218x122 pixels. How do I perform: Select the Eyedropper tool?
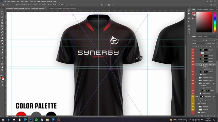(2, 29)
